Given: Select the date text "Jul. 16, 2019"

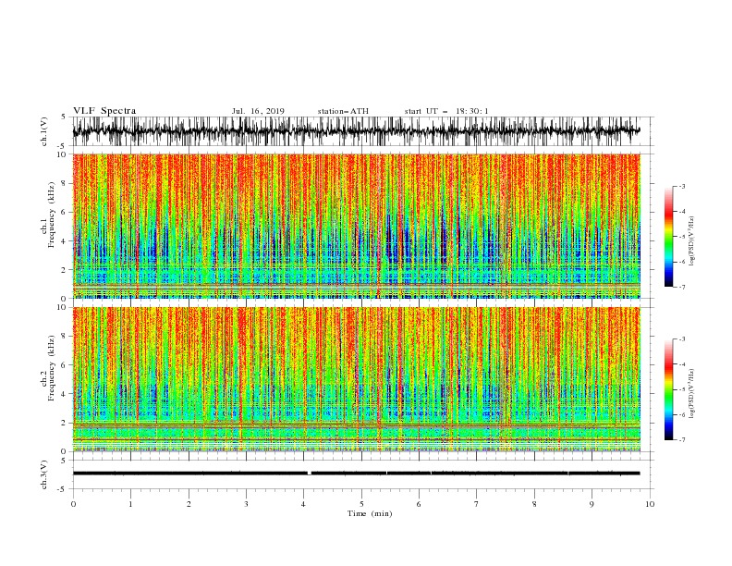Looking at the screenshot, I should click(x=258, y=111).
